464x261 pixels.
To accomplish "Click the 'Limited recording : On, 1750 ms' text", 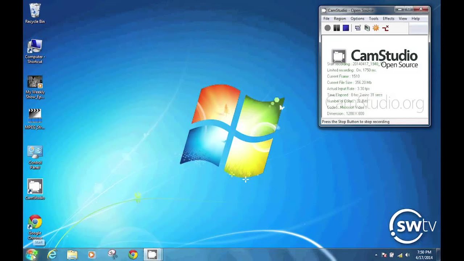I will coord(352,70).
